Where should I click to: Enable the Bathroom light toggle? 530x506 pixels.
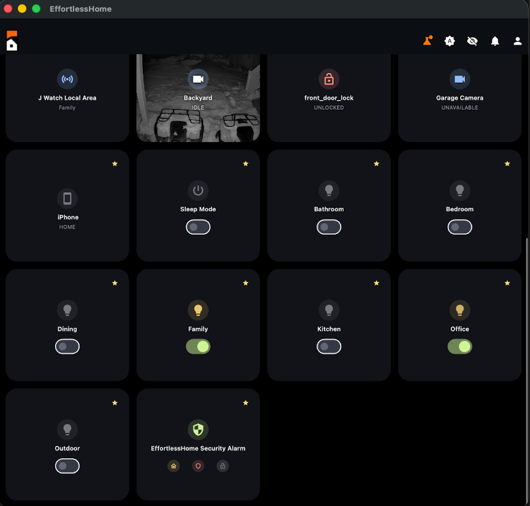[x=329, y=227]
